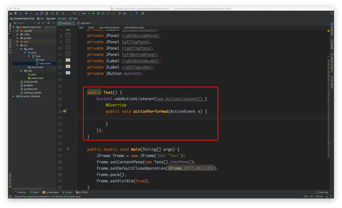
Task: Open the Test run configuration dropdown
Action: [84, 13]
